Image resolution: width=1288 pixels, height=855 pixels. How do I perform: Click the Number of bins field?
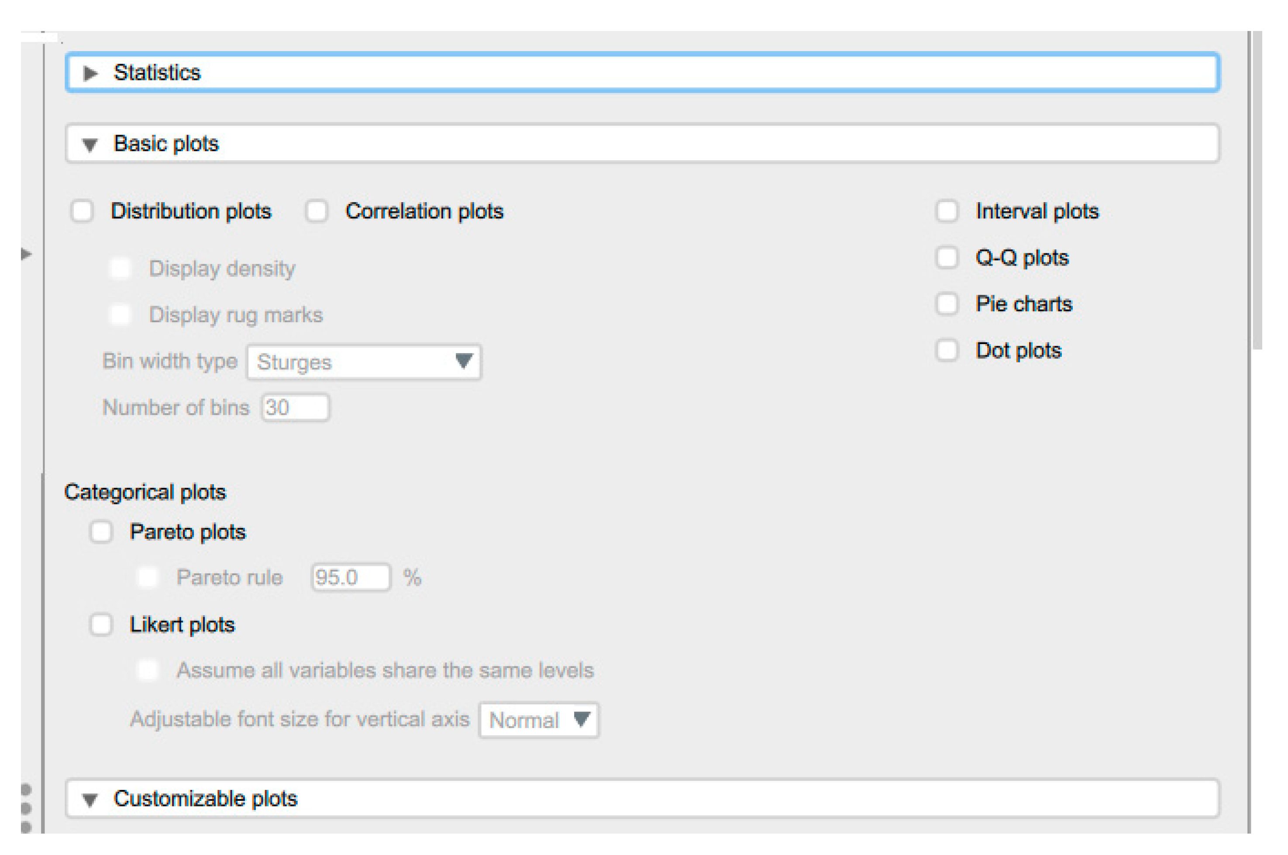296,407
